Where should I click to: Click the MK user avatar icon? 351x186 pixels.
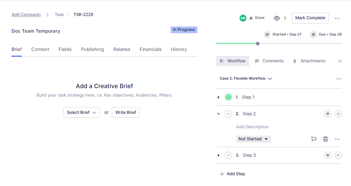point(243,18)
